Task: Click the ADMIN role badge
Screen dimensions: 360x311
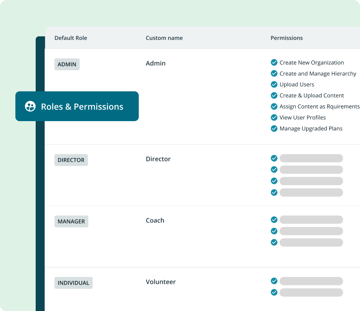Action: 67,64
